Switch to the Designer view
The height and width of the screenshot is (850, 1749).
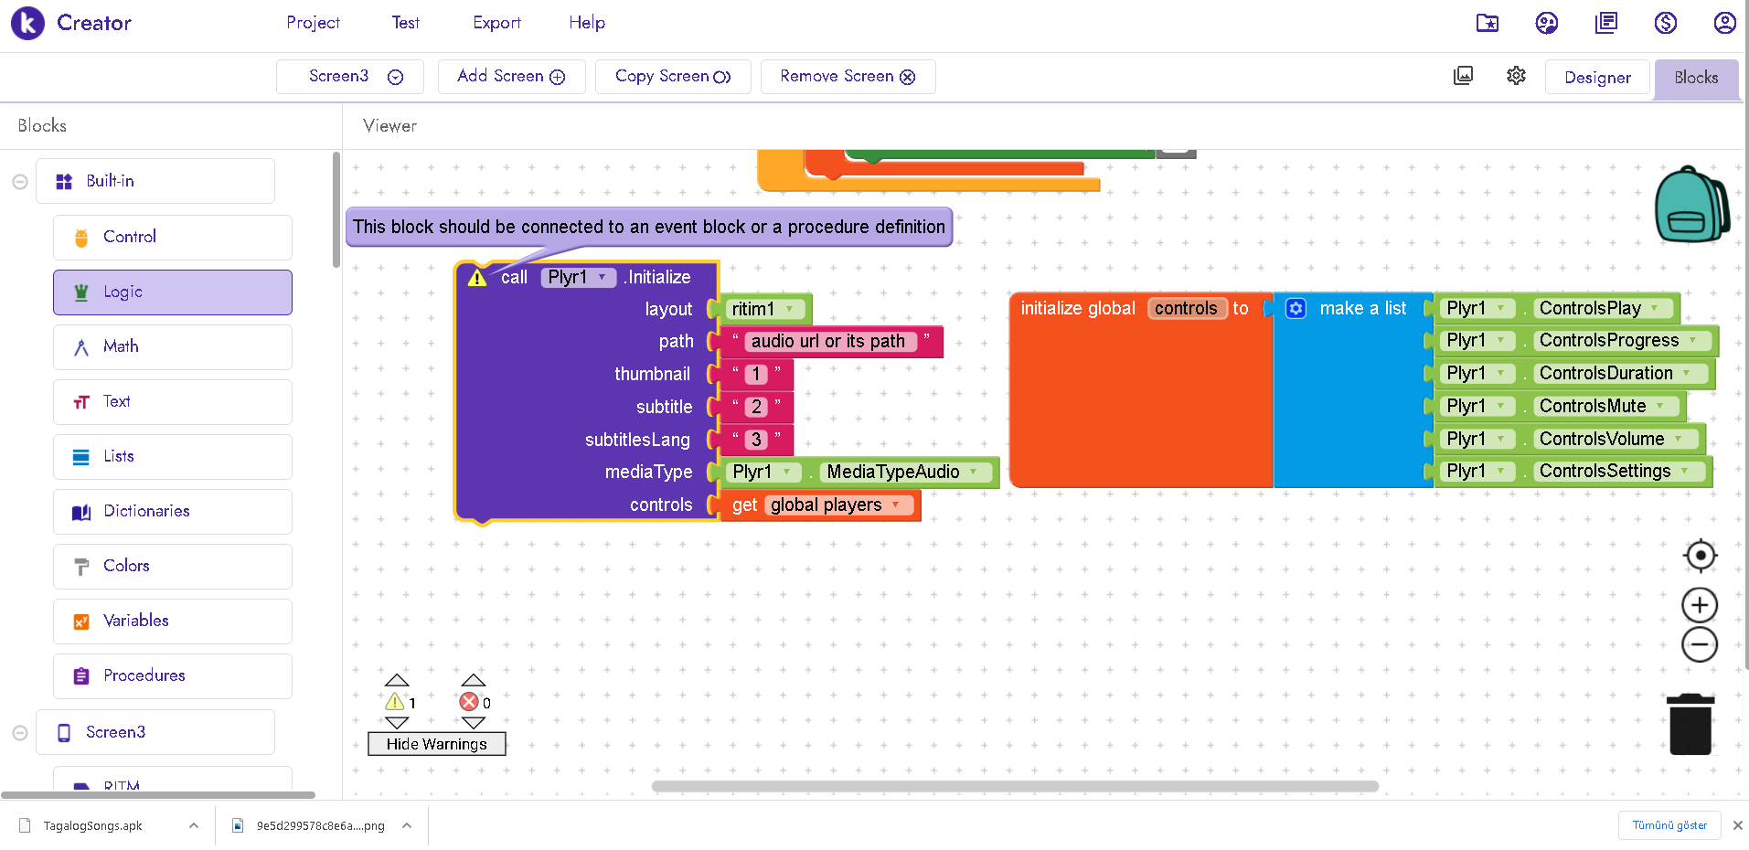(x=1596, y=78)
